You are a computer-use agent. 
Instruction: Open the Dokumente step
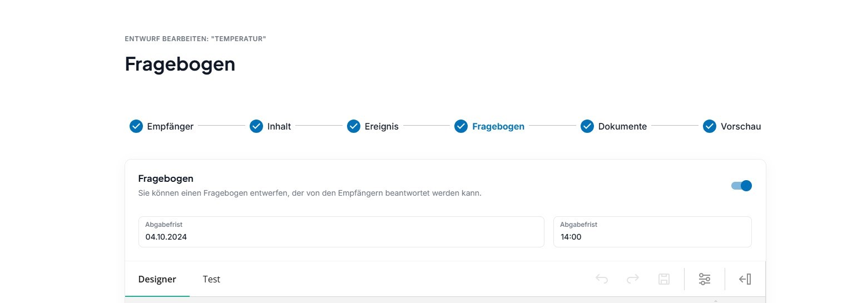click(x=622, y=126)
